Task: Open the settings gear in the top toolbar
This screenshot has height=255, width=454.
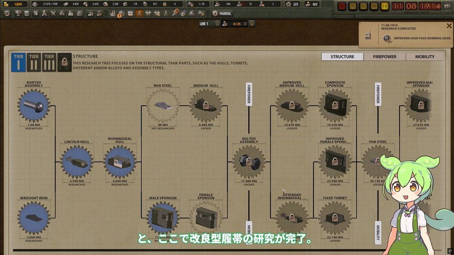Action: point(7,13)
